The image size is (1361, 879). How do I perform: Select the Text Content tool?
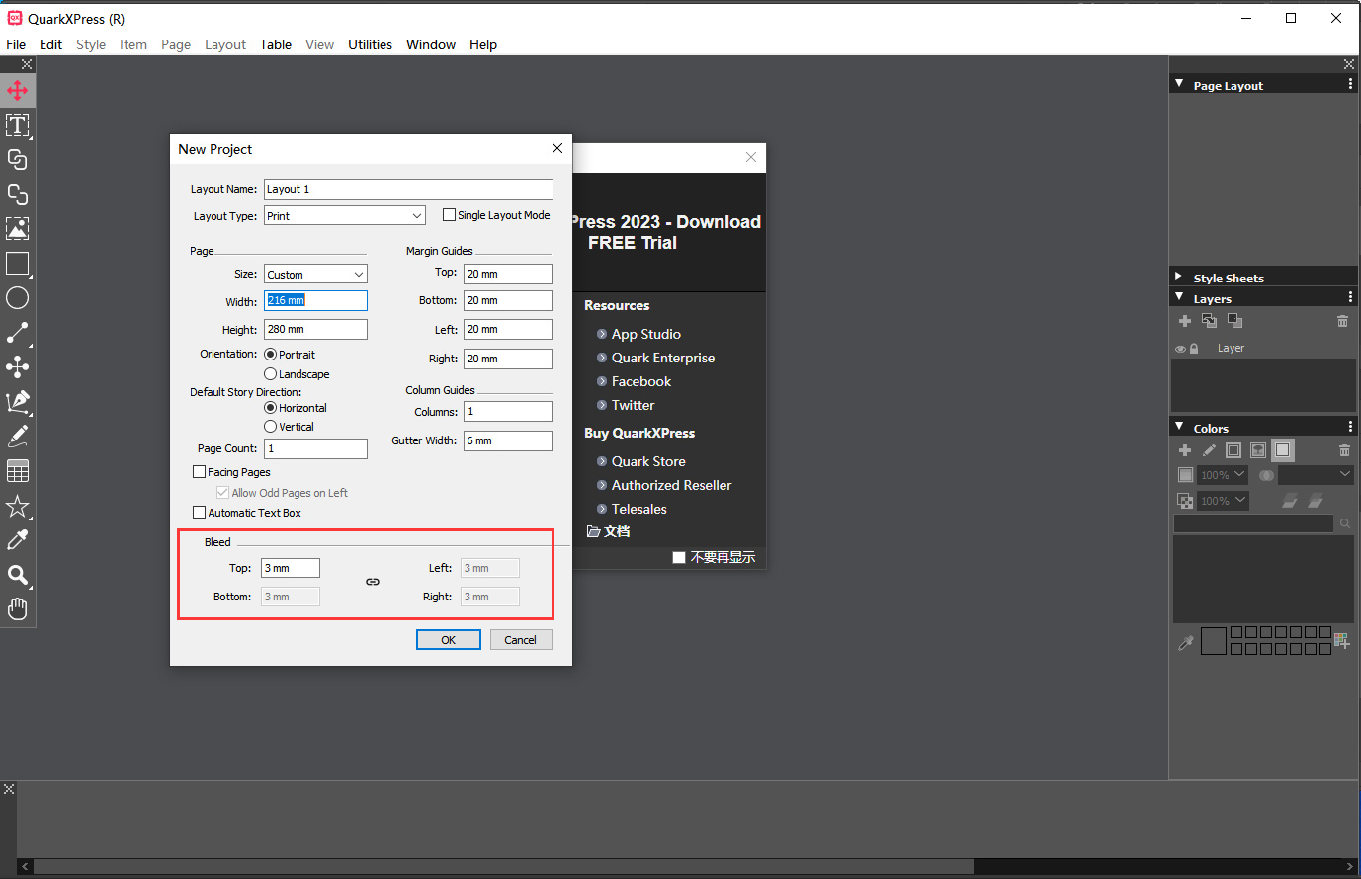18,125
